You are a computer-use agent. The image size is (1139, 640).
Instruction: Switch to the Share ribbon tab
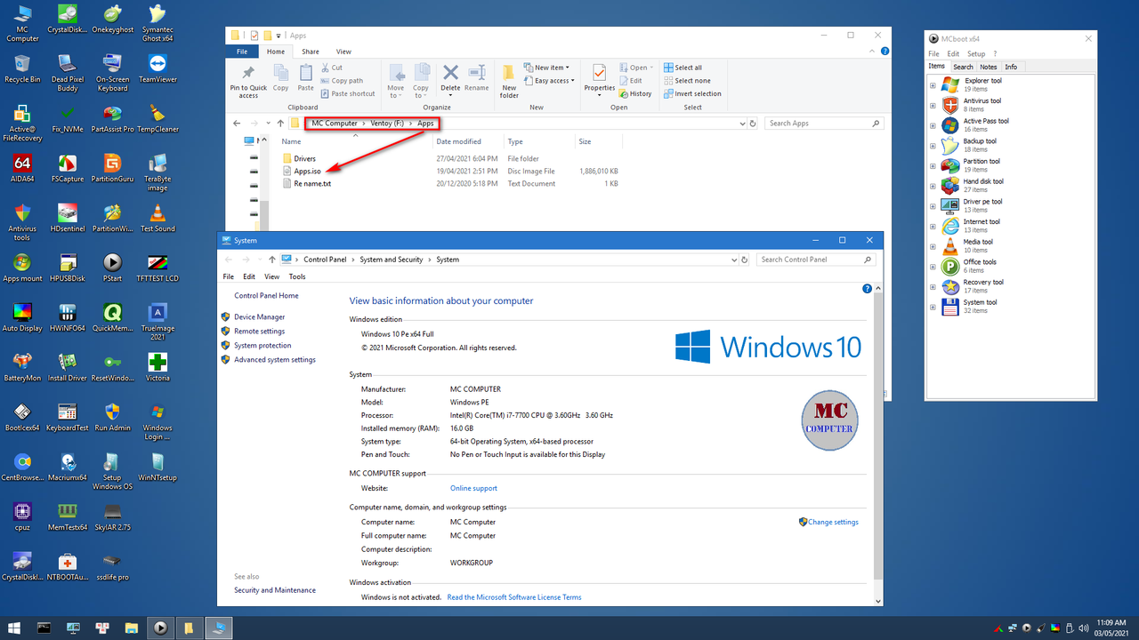(311, 52)
